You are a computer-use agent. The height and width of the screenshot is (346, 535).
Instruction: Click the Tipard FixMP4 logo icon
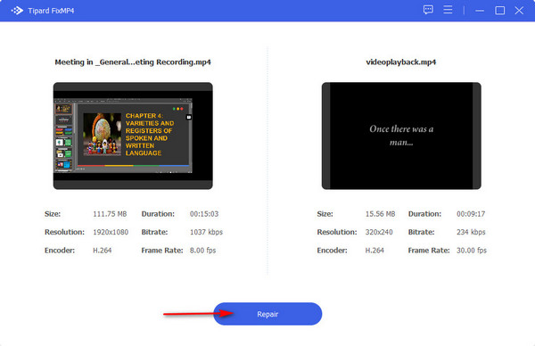tap(17, 11)
